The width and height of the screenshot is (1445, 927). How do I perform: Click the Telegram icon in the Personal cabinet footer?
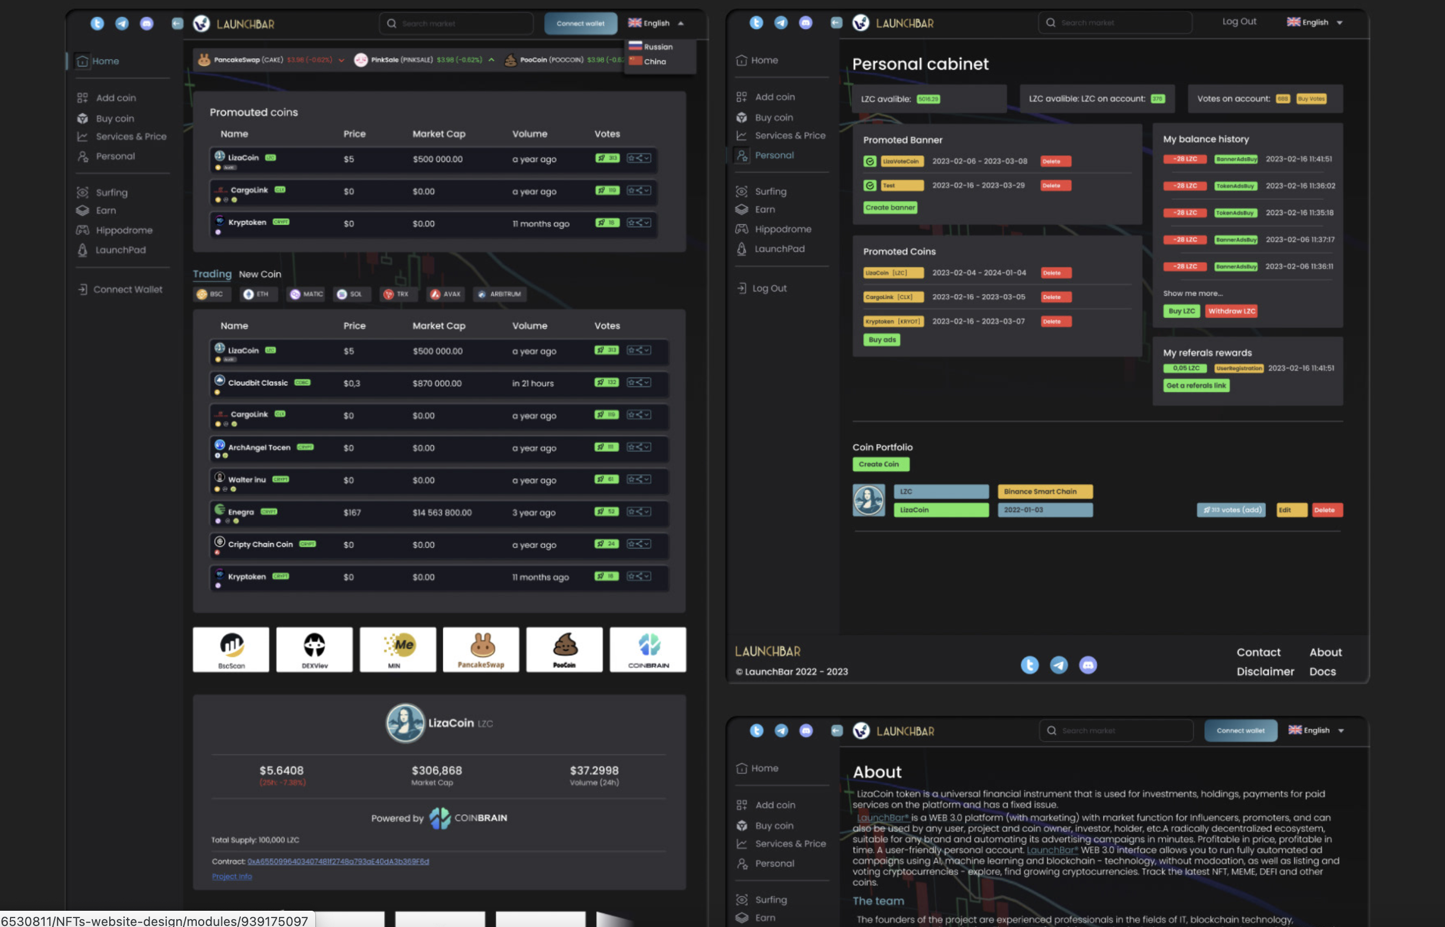tap(1059, 664)
